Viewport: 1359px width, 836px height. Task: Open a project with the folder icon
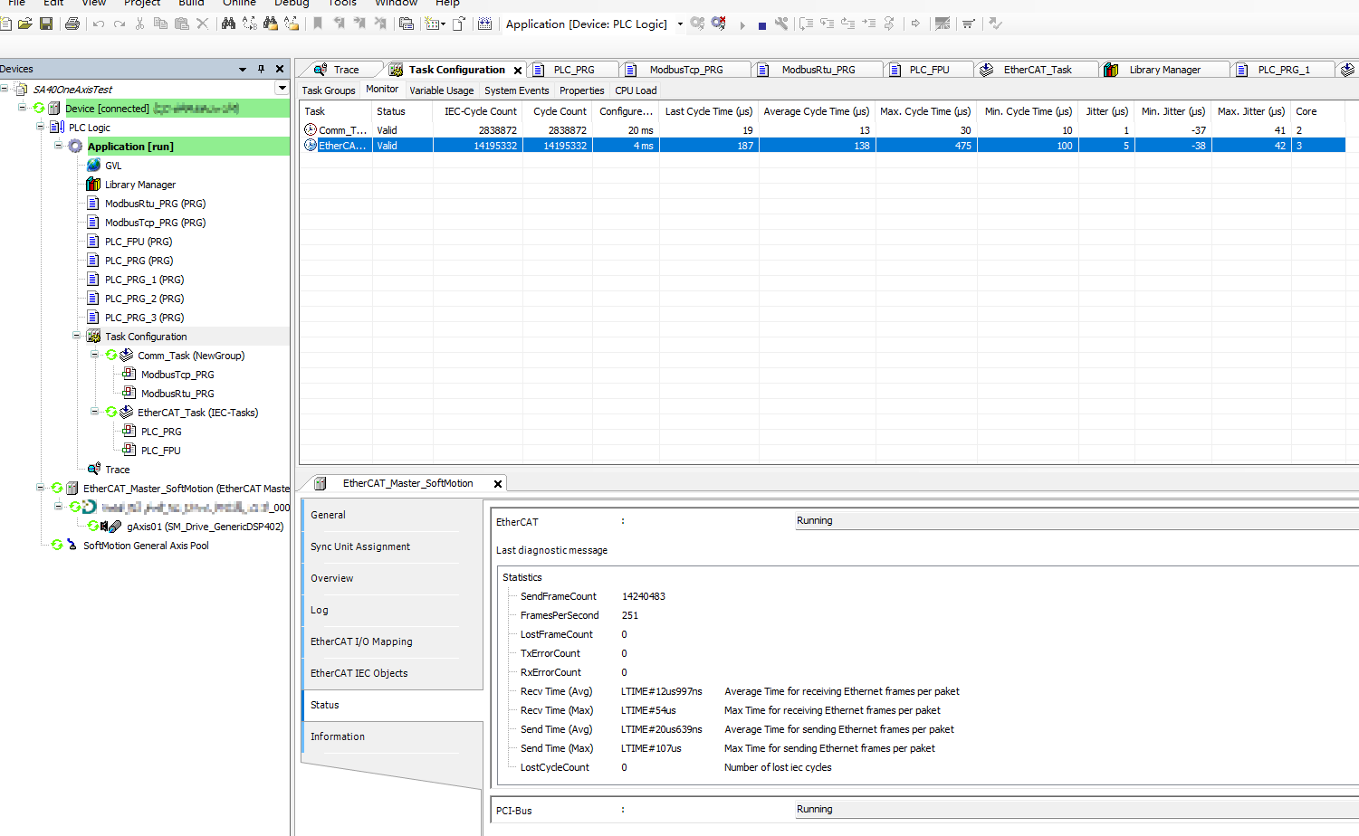(24, 24)
